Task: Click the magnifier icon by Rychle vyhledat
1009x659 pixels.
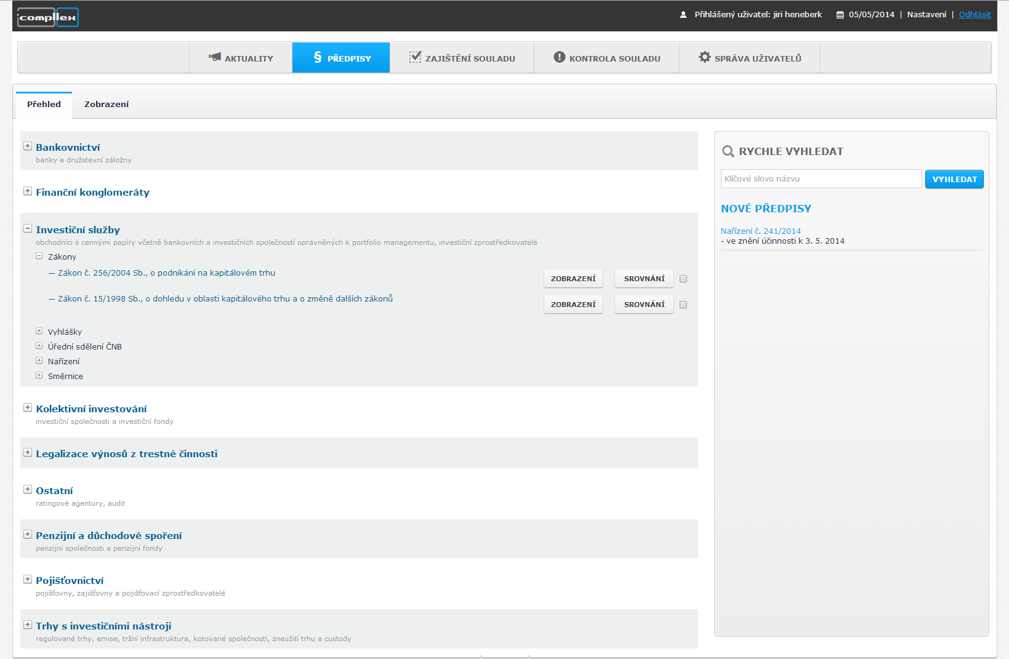Action: click(x=728, y=151)
